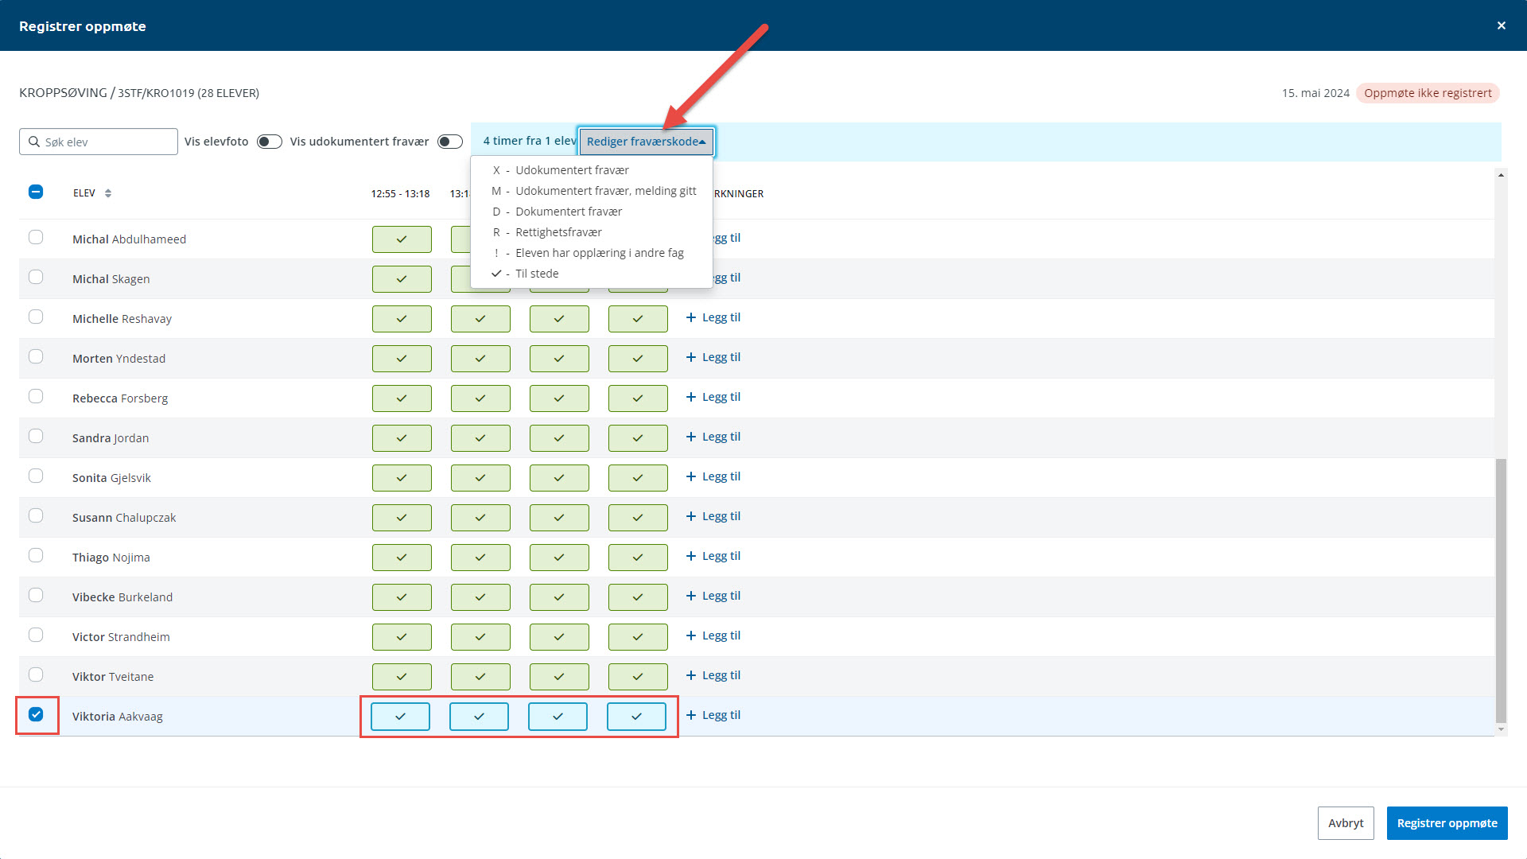Check Rebecca Forsberg checkbox

(36, 396)
